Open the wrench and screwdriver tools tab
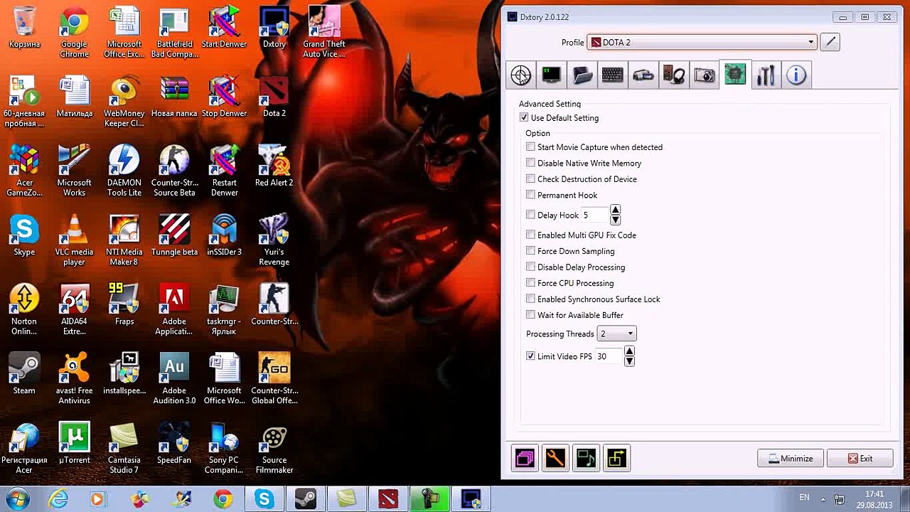Image resolution: width=910 pixels, height=512 pixels. 766,75
